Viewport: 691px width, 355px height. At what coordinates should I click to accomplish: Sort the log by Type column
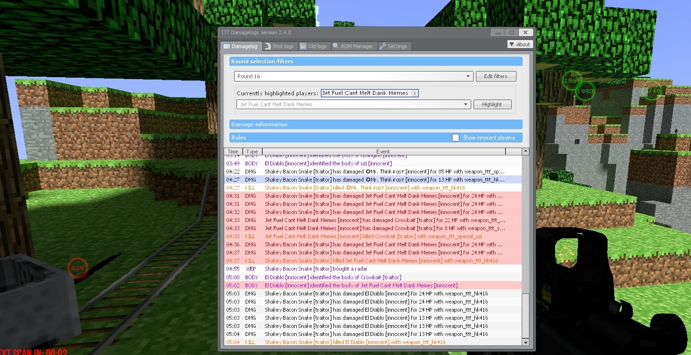coord(252,152)
